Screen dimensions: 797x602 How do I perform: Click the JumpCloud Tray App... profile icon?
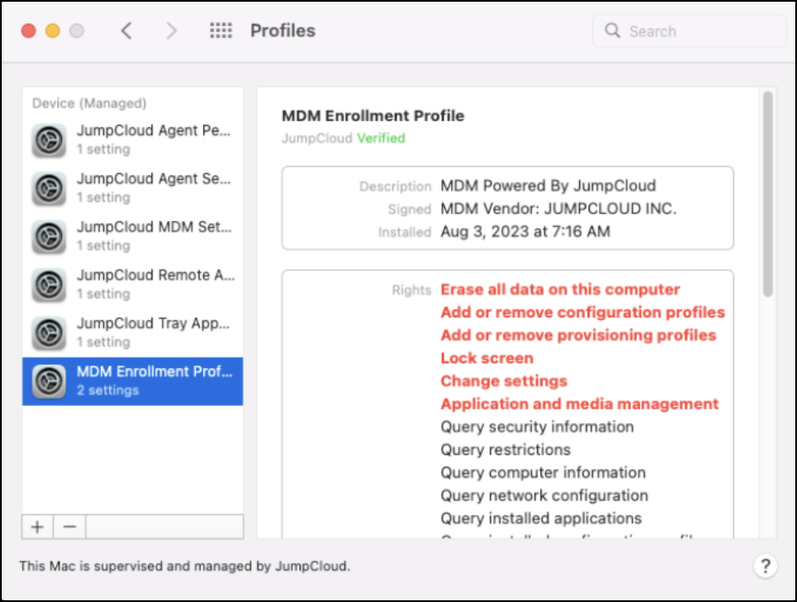pos(49,333)
